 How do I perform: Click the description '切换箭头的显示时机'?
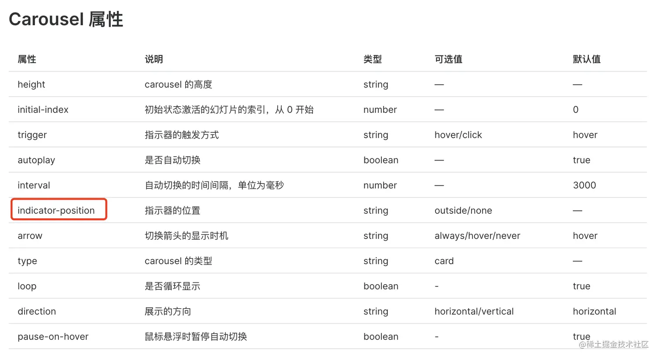pos(187,236)
